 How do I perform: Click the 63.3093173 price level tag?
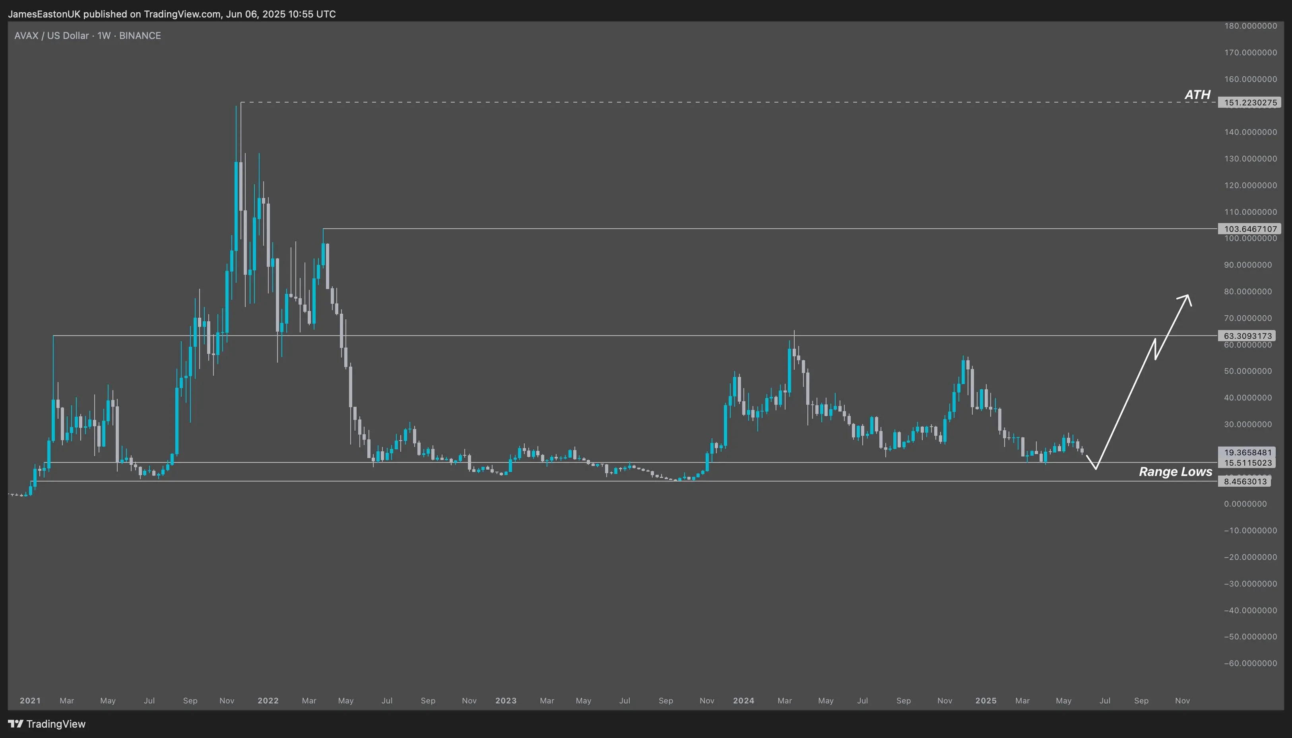pos(1247,336)
